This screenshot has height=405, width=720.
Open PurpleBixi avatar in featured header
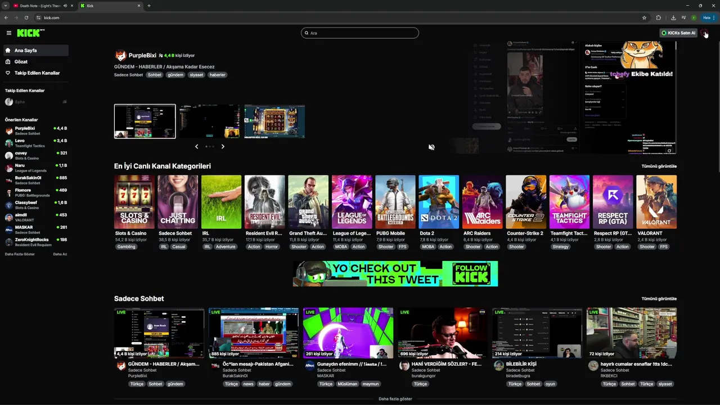120,56
